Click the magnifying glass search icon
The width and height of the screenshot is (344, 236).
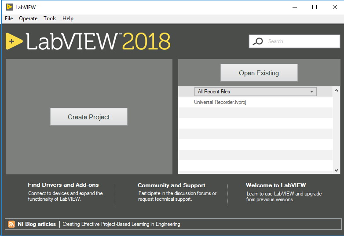click(x=258, y=41)
